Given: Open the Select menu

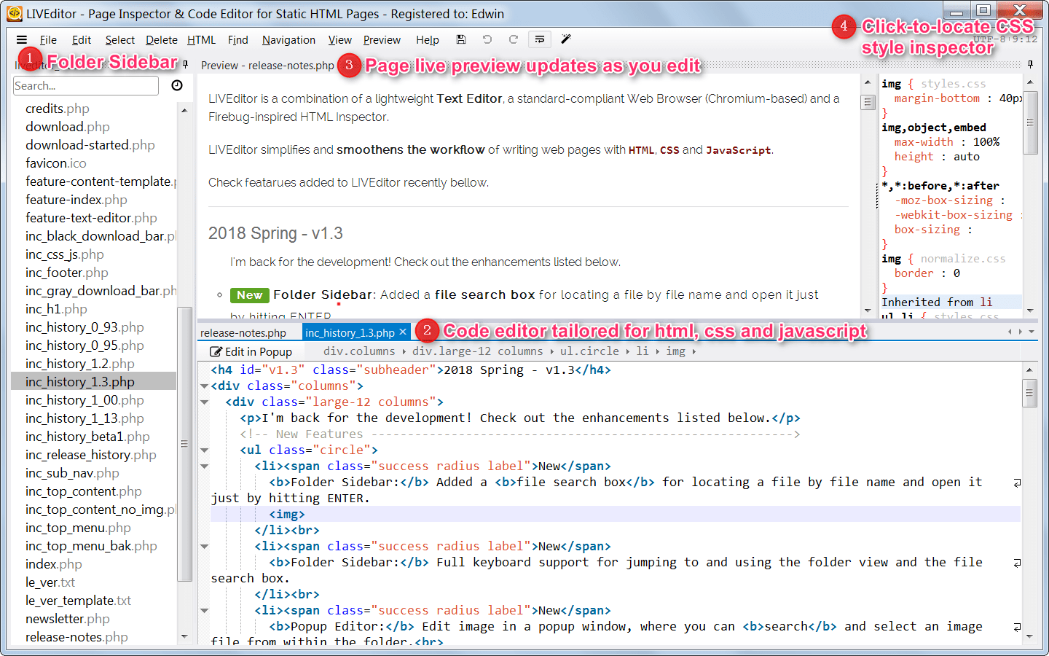Looking at the screenshot, I should click(119, 40).
